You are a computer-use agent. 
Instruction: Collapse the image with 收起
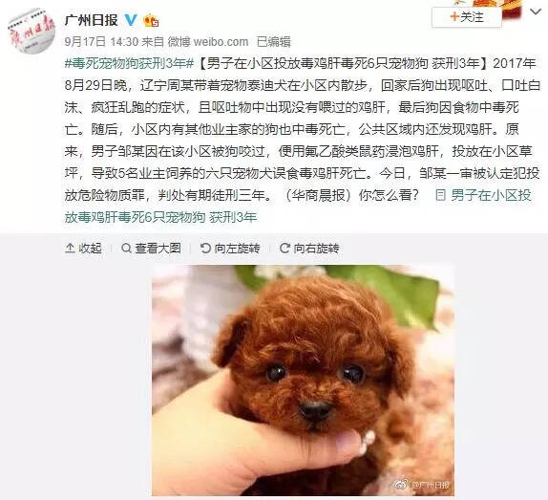[x=83, y=248]
